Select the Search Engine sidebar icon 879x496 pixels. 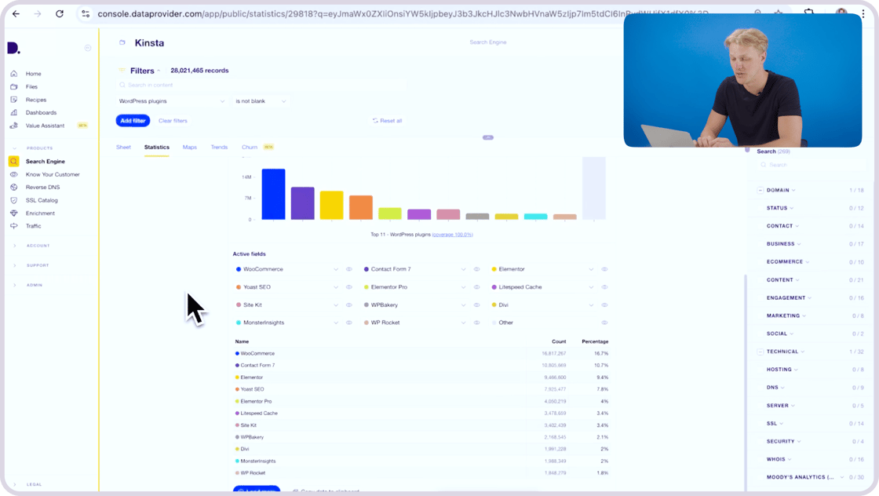tap(13, 161)
